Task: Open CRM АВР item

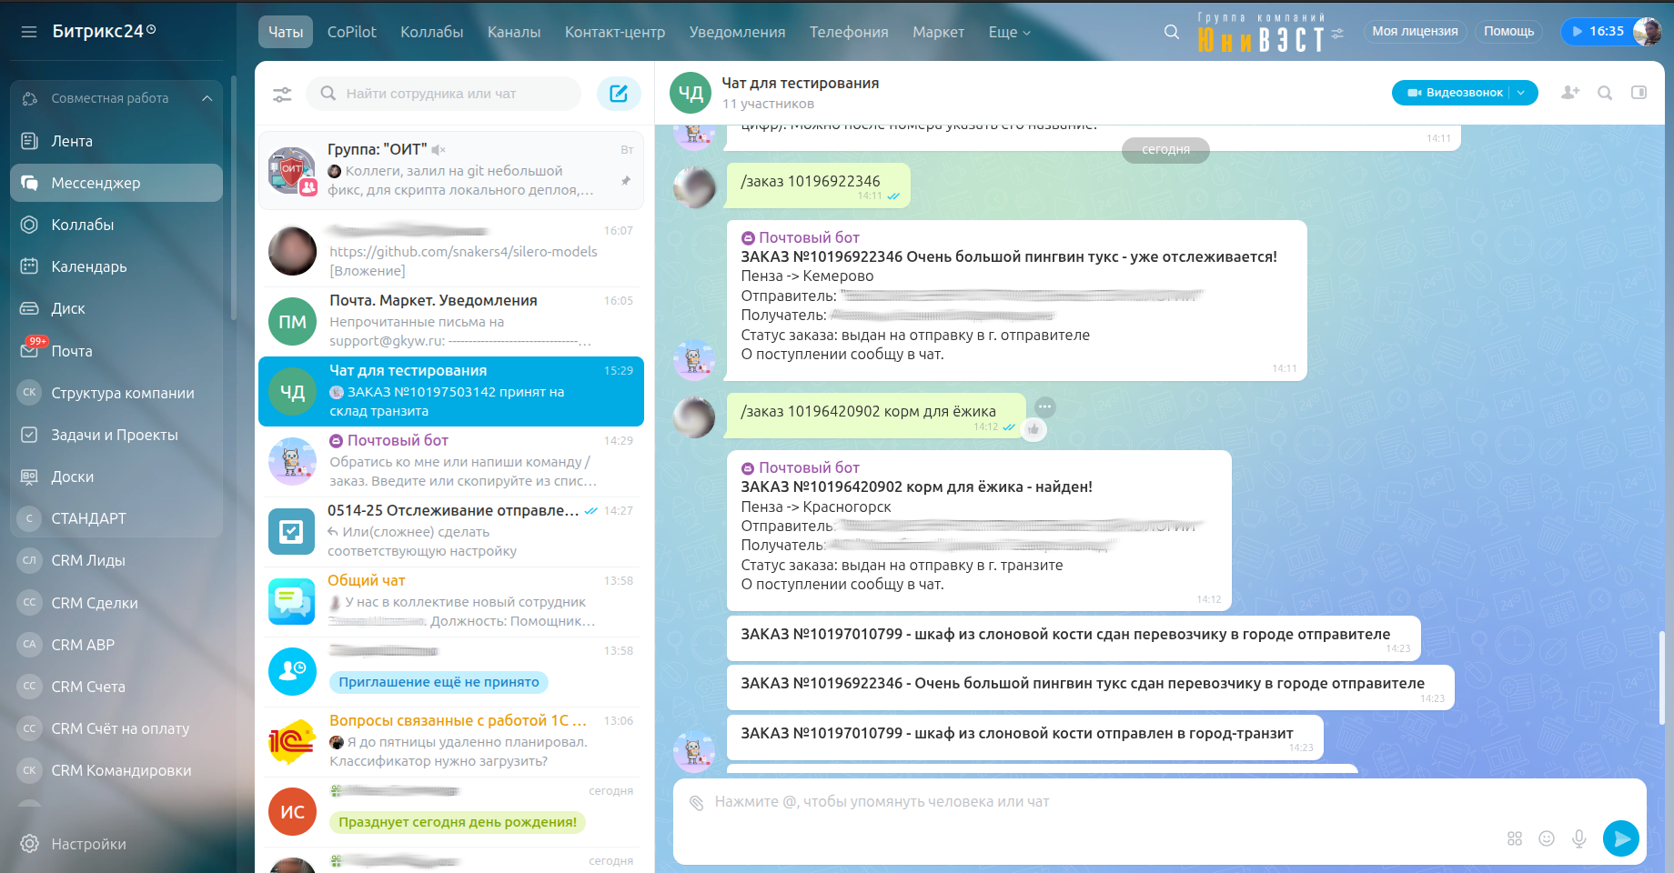Action: pyautogui.click(x=116, y=645)
